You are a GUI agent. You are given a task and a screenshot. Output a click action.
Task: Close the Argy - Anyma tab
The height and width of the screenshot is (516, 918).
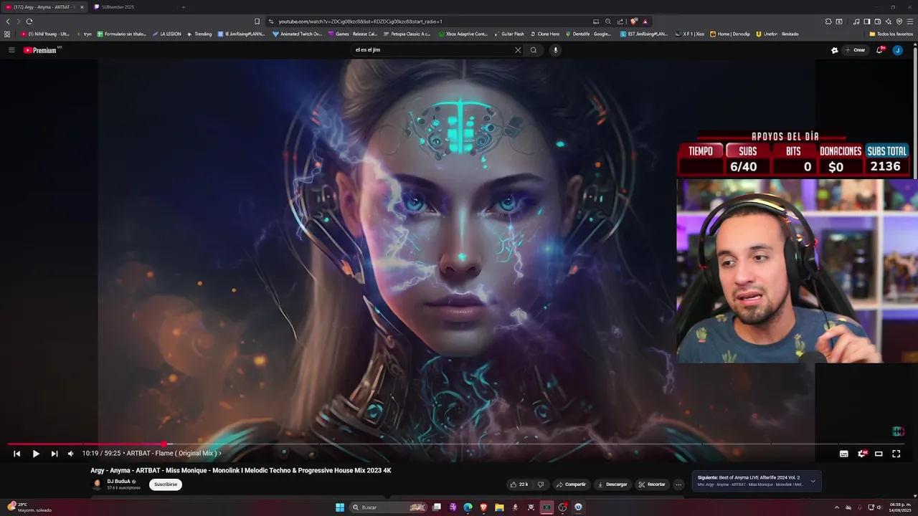pos(82,7)
